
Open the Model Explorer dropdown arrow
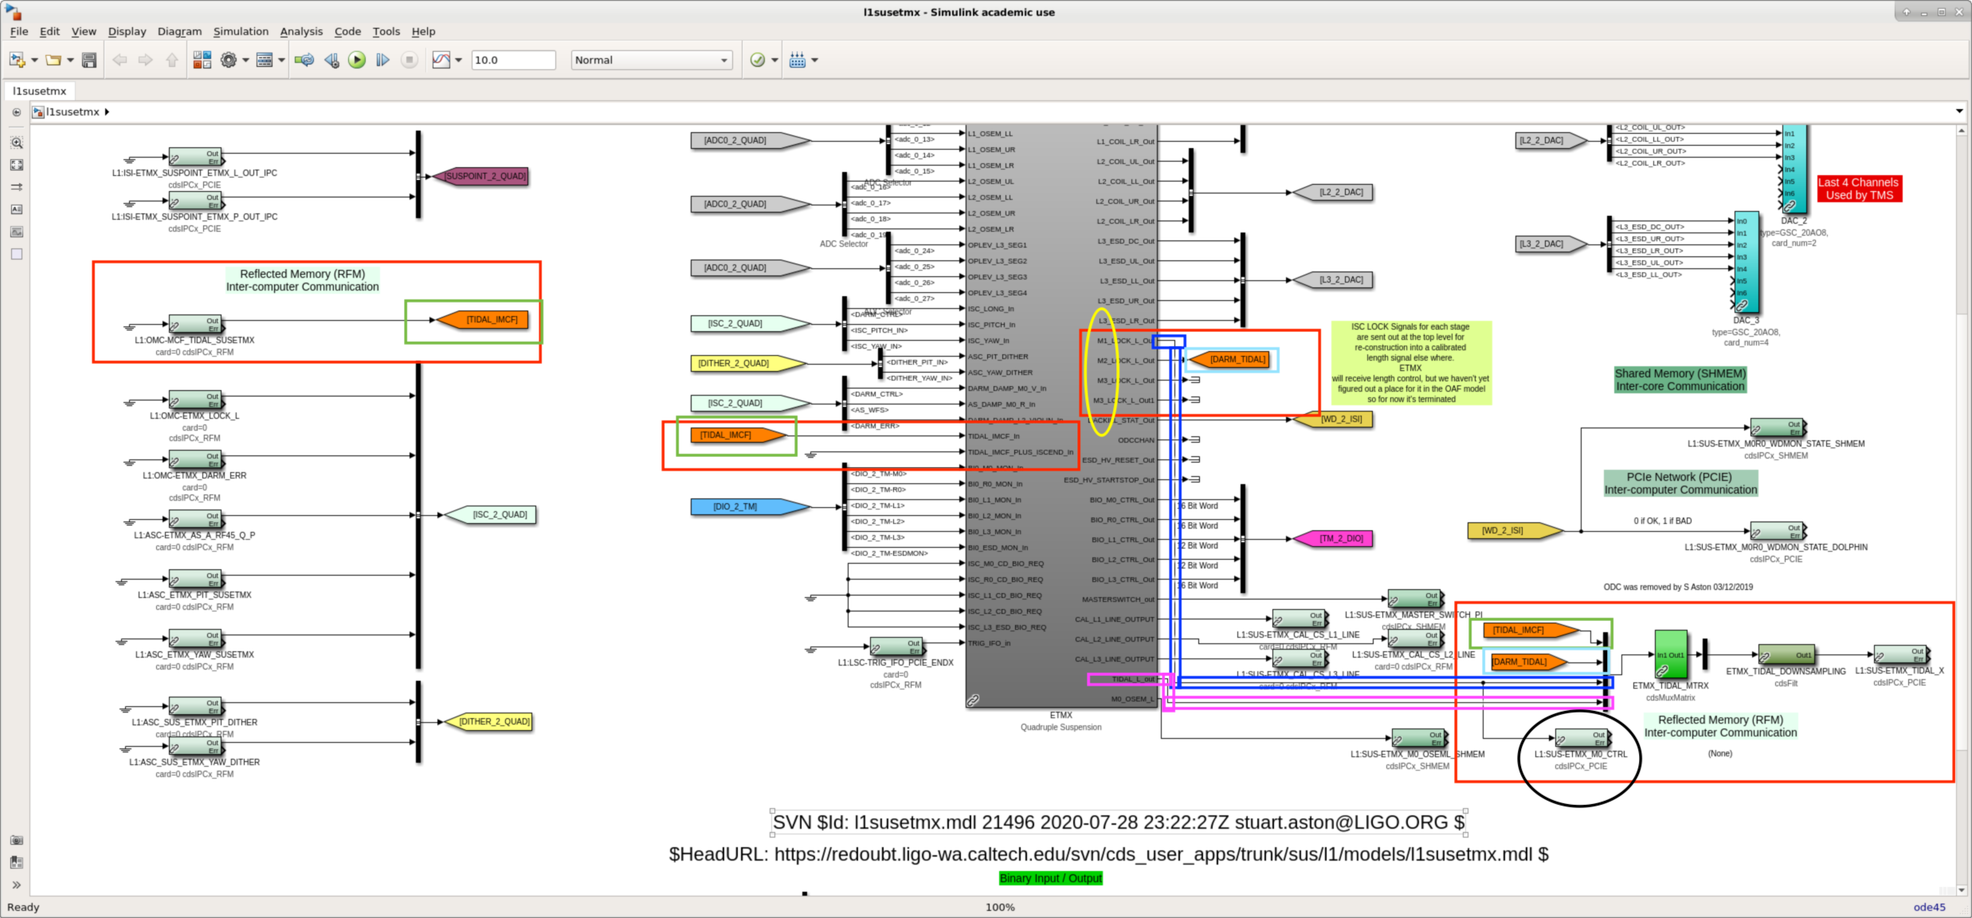[281, 60]
